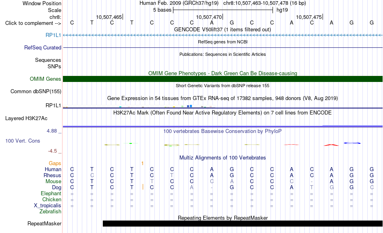The width and height of the screenshot is (383, 233).
Task: Select the X_tropicalis alignment row label
Action: click(48, 206)
